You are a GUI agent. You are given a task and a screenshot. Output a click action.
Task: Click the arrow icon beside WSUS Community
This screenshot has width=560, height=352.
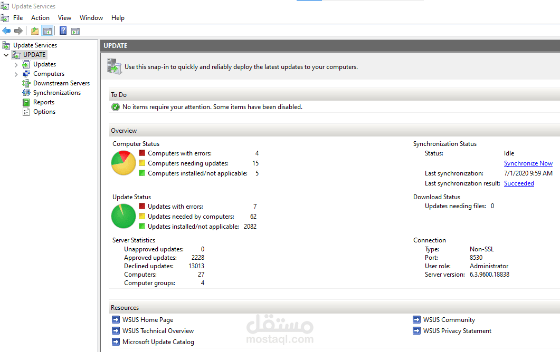pos(416,319)
